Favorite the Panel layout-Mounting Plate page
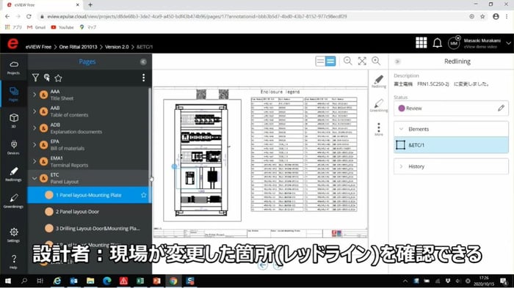Image resolution: width=514 pixels, height=288 pixels. coord(144,195)
